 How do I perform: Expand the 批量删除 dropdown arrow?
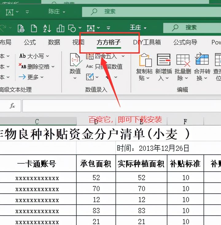point(186,78)
